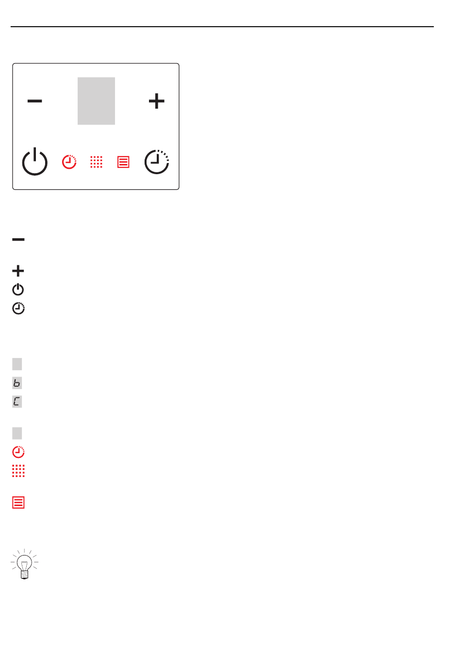Select the 'b' display symbol in legend
Viewport: 461px width, 671px height.
(x=17, y=383)
